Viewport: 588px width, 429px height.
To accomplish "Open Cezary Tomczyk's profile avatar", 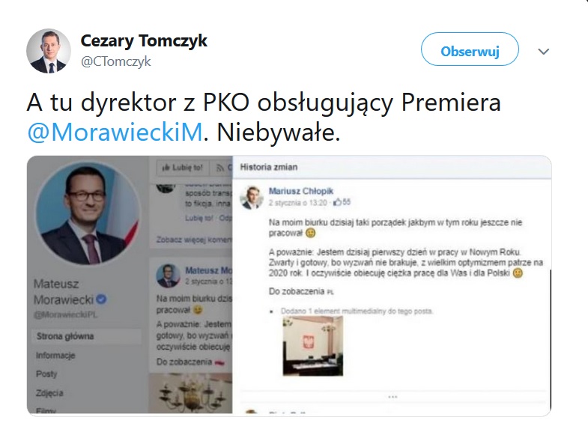I will [x=49, y=51].
